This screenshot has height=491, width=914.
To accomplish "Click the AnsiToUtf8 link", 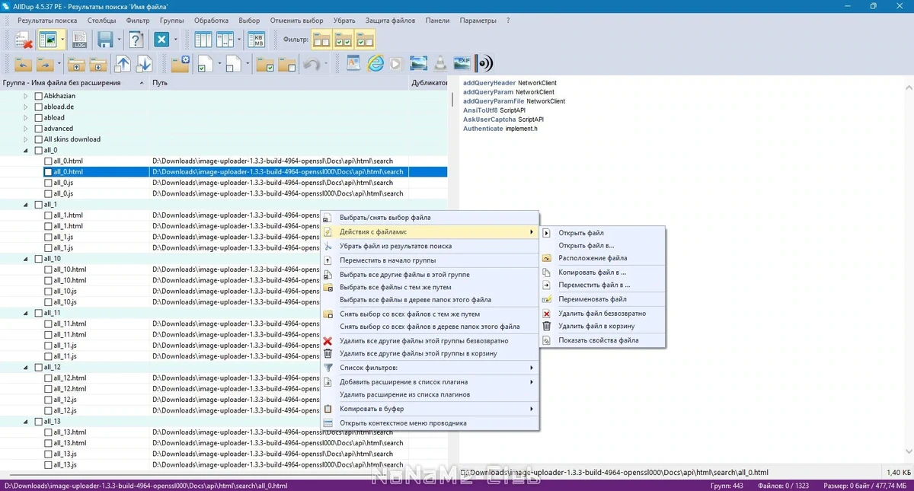I will click(x=480, y=110).
